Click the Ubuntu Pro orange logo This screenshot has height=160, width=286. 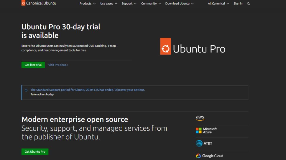(x=165, y=46)
